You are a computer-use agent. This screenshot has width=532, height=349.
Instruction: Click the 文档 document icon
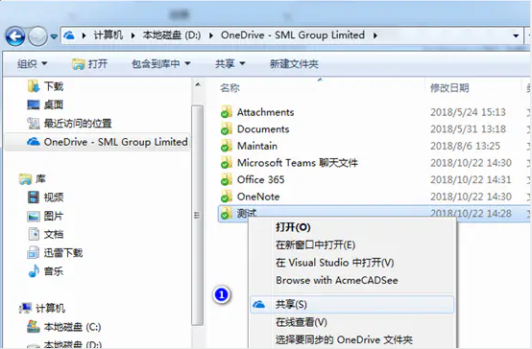[x=34, y=234]
